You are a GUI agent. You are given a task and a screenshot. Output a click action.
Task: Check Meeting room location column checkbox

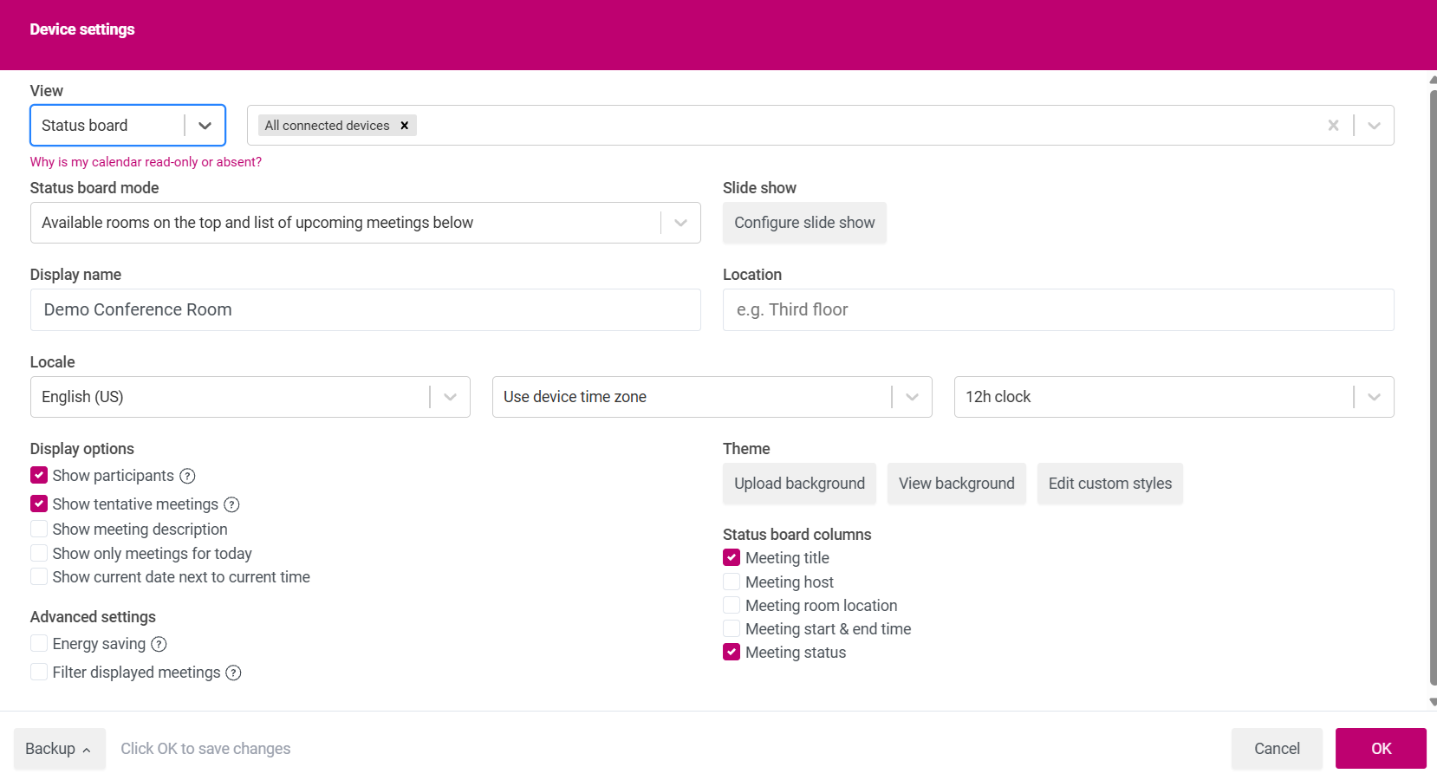click(x=732, y=605)
